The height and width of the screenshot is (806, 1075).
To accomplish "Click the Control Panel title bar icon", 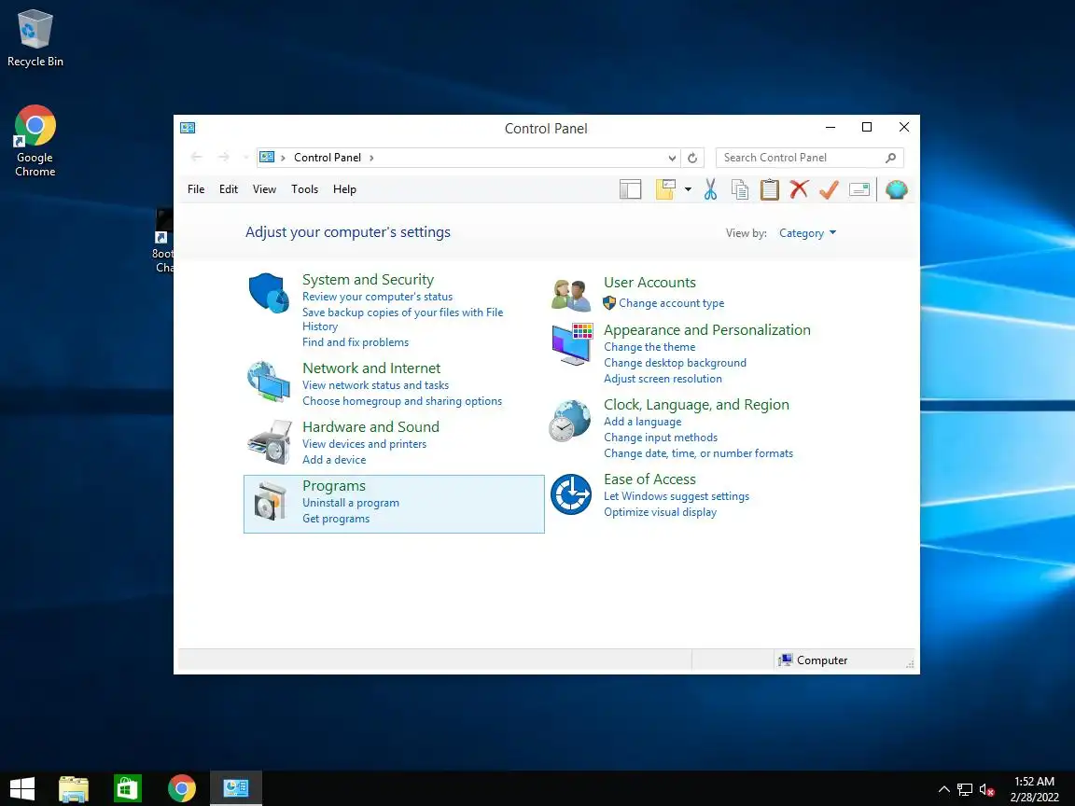I will pos(188,128).
